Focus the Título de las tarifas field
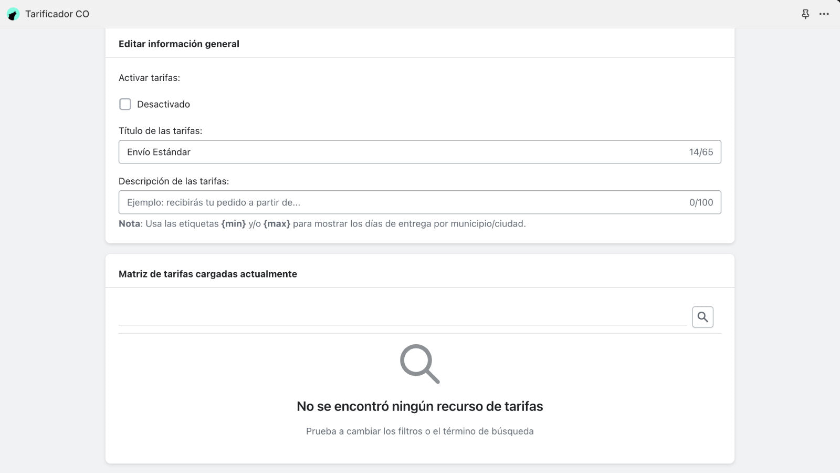This screenshot has height=473, width=840. tap(419, 152)
